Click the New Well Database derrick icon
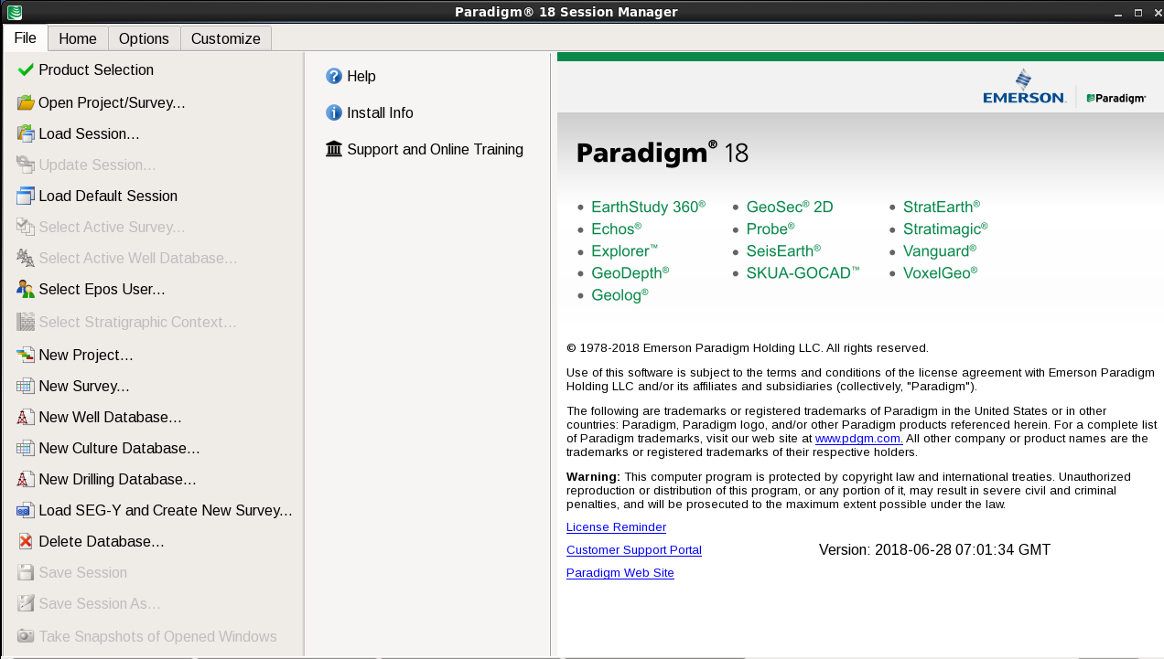Viewport: 1164px width, 659px height. click(x=26, y=417)
